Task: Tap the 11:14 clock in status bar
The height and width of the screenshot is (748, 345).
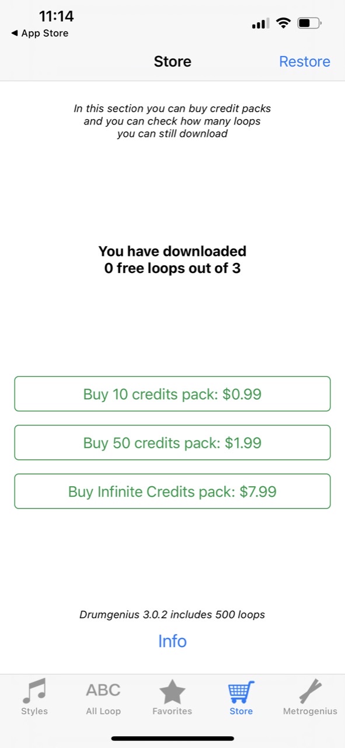Action: point(57,16)
